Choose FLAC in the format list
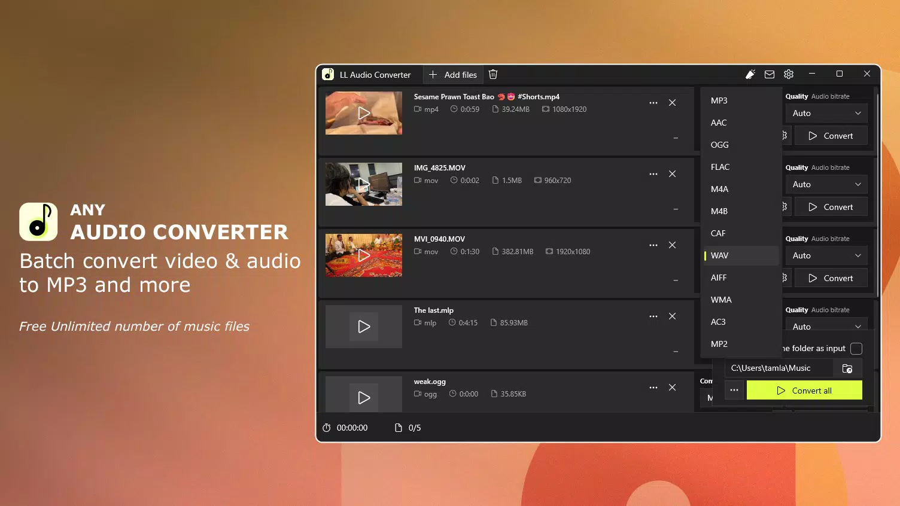Image resolution: width=900 pixels, height=506 pixels. point(741,167)
